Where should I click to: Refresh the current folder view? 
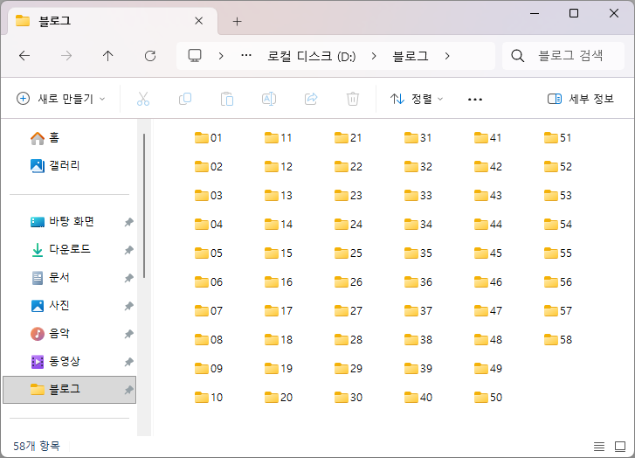coord(150,56)
